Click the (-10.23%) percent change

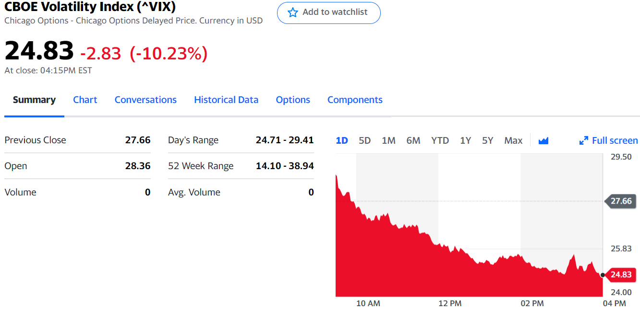169,53
